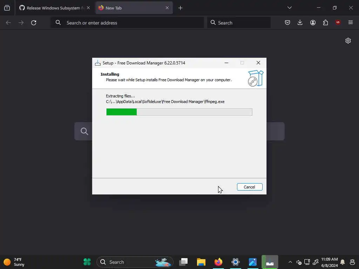Open the Firefox account menu
The image size is (359, 269).
313,22
